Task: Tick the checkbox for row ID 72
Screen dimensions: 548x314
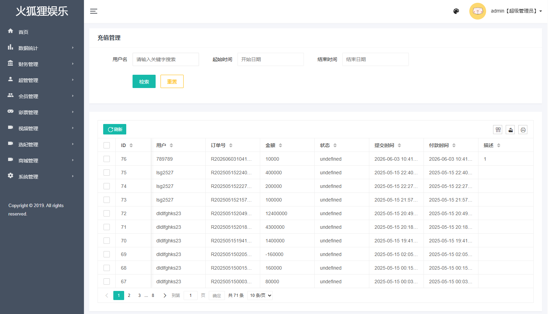Action: (x=107, y=213)
